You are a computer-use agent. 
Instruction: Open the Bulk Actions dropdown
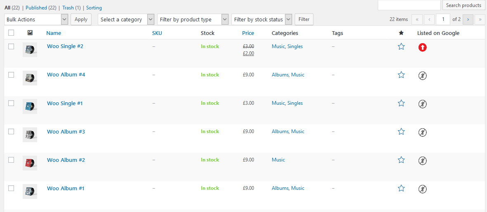36,19
